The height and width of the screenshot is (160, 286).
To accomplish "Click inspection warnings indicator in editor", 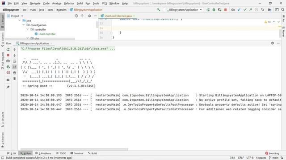I will pyautogui.click(x=267, y=22).
